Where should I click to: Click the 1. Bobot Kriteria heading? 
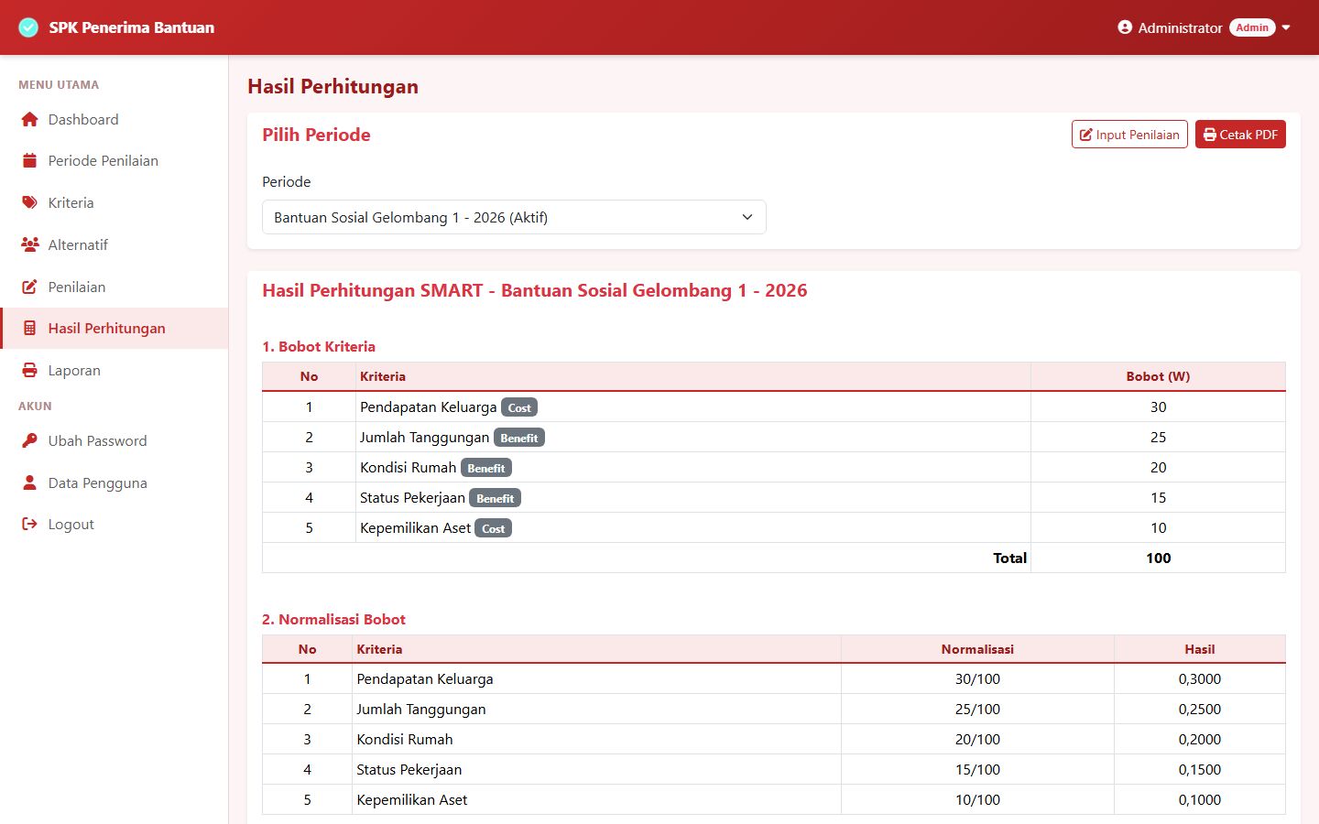pos(319,346)
